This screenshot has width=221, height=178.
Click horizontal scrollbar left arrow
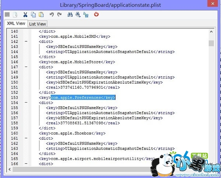point(10,169)
